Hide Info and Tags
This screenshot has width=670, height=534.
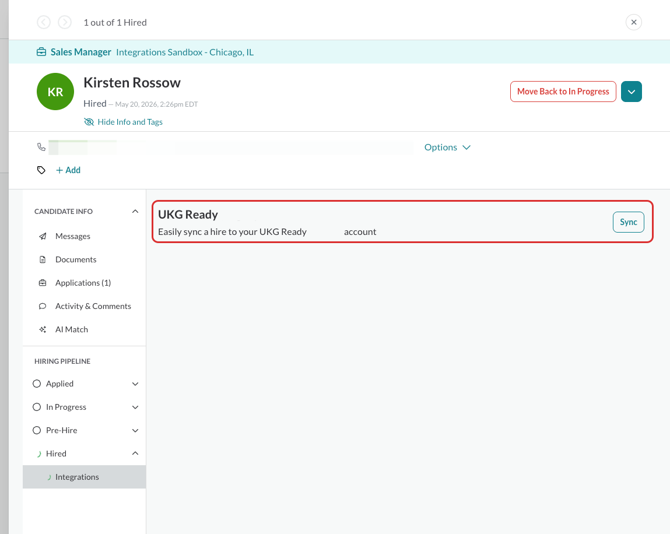[124, 122]
